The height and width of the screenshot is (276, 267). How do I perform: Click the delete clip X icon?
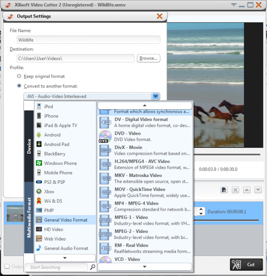click(x=235, y=190)
